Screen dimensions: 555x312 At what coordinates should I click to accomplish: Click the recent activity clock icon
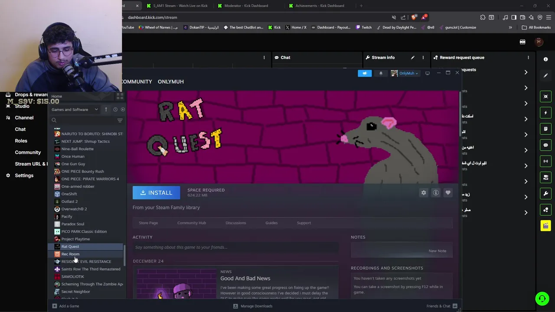(x=115, y=110)
